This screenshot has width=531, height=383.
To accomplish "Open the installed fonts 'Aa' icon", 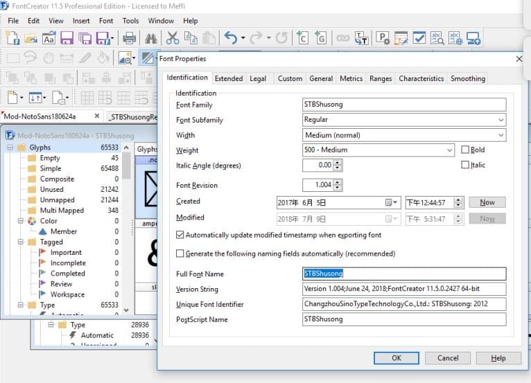I will click(49, 38).
